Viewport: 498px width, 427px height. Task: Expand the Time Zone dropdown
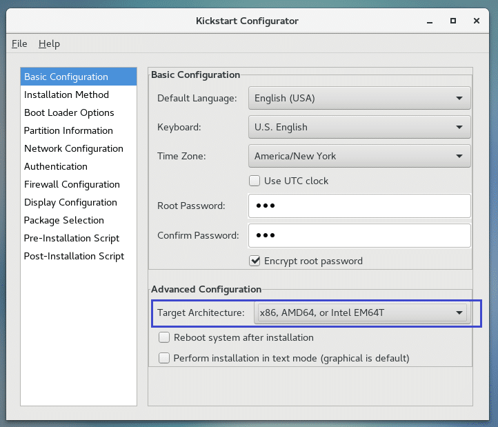(359, 156)
